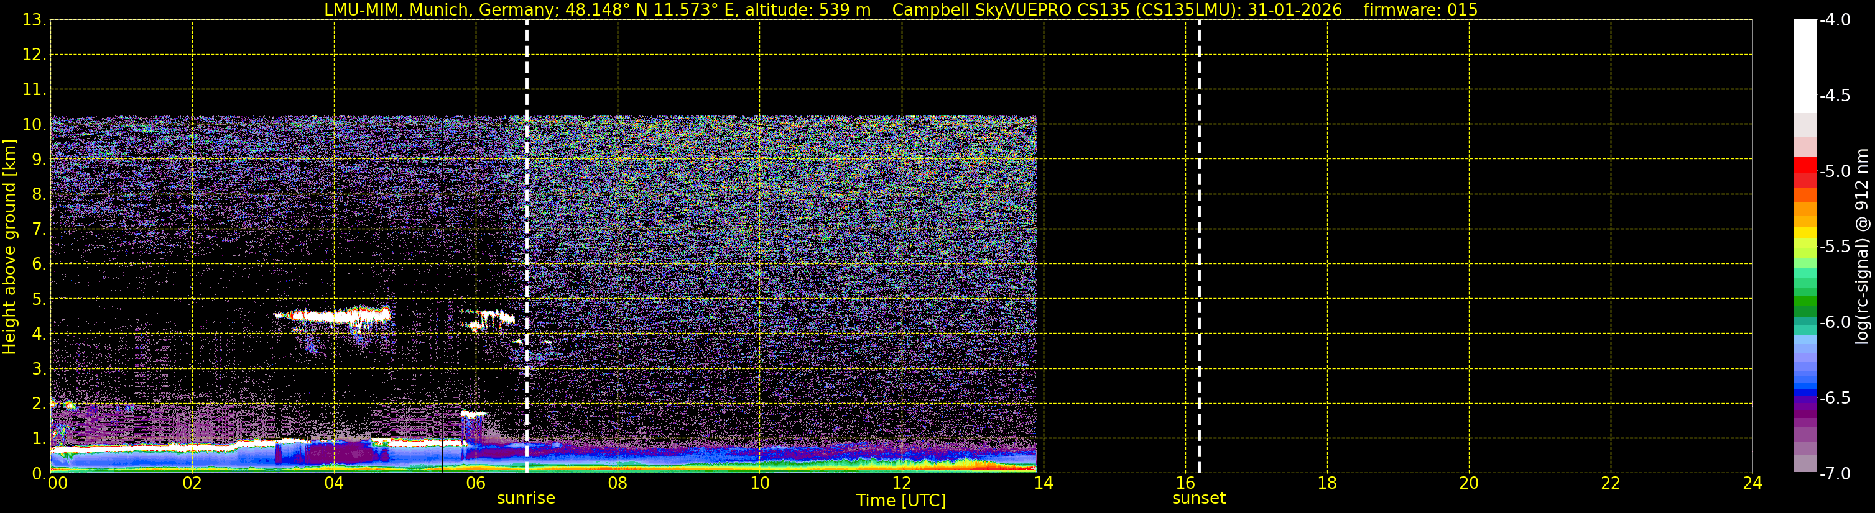Click the "22" time axis tick label

click(1611, 483)
